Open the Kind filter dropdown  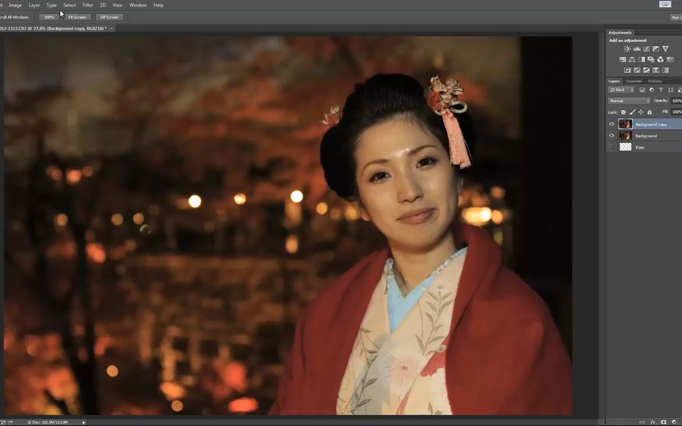(620, 89)
